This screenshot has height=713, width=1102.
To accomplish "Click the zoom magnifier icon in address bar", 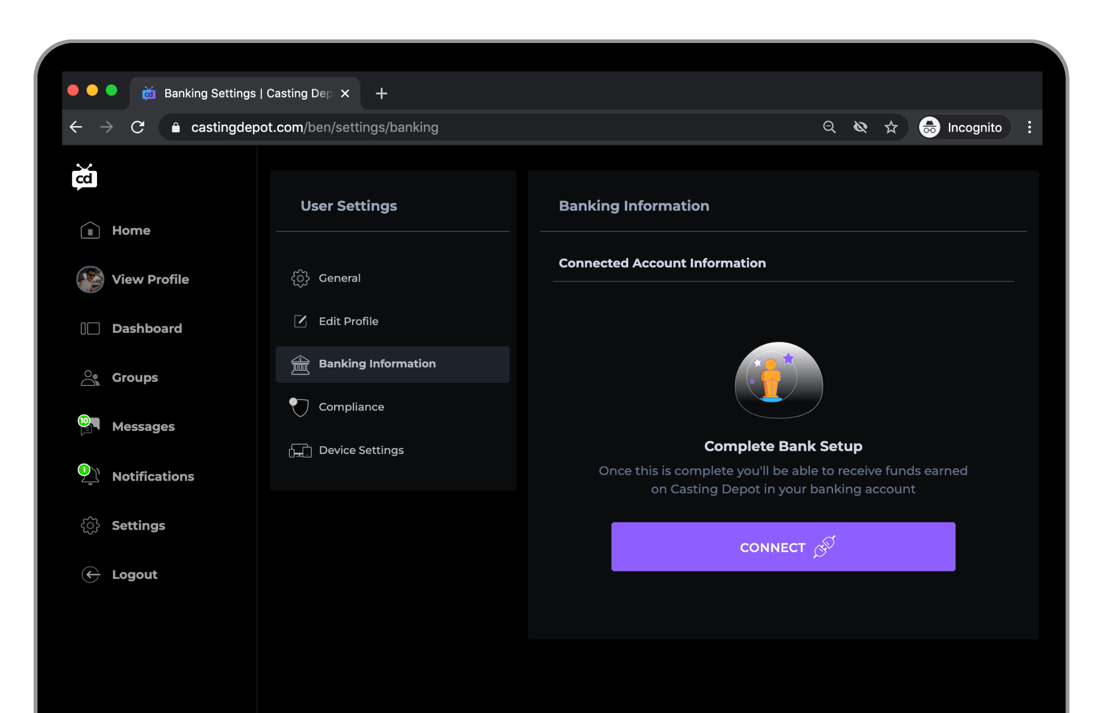I will click(x=829, y=127).
